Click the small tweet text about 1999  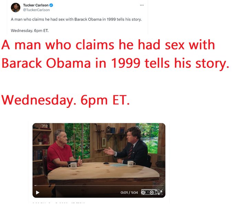(76, 20)
